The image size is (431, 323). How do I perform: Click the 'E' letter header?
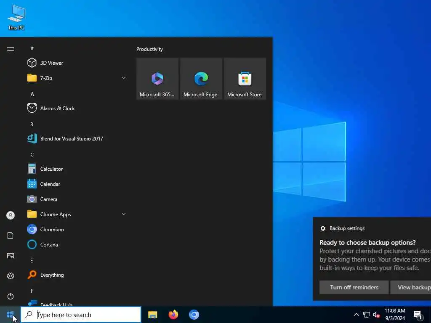click(32, 260)
